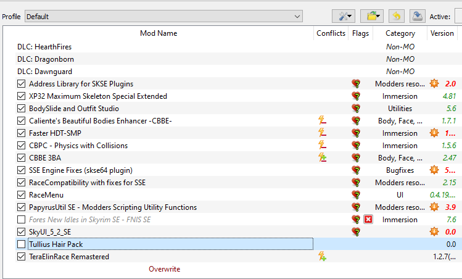Image resolution: width=462 pixels, height=279 pixels.
Task: Click conflict icon in CBPC Physics row
Action: [322, 145]
